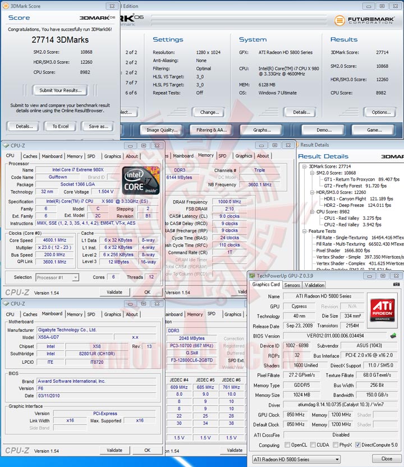
Task: Select GT1 - Return To Proxycon result row
Action: tap(362, 179)
